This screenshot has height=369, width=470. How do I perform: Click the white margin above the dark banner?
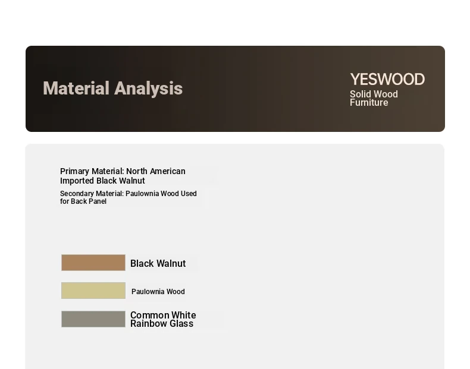tap(235, 23)
